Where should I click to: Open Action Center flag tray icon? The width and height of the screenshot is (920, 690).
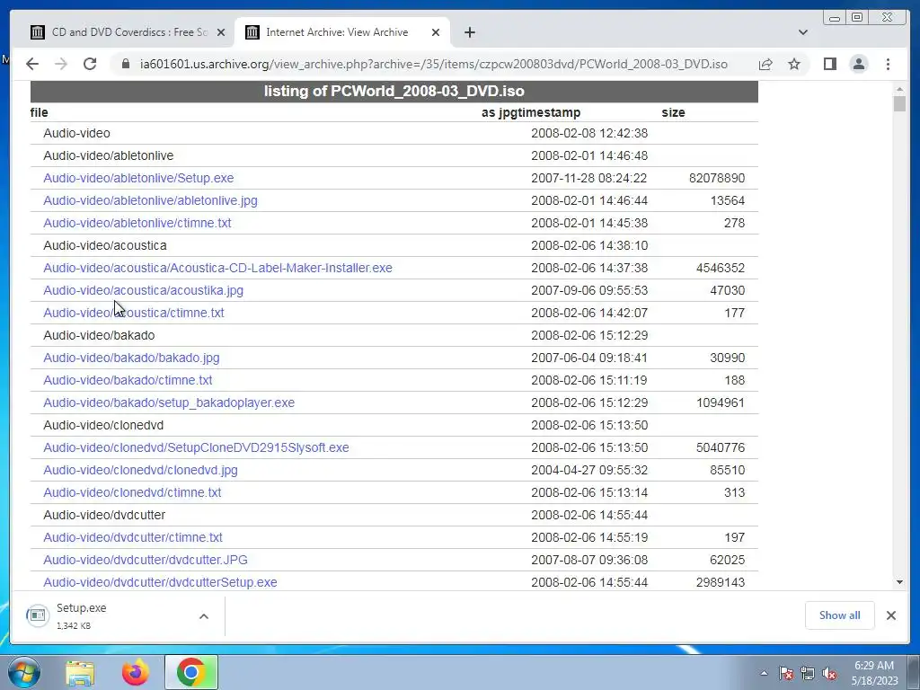tap(785, 673)
